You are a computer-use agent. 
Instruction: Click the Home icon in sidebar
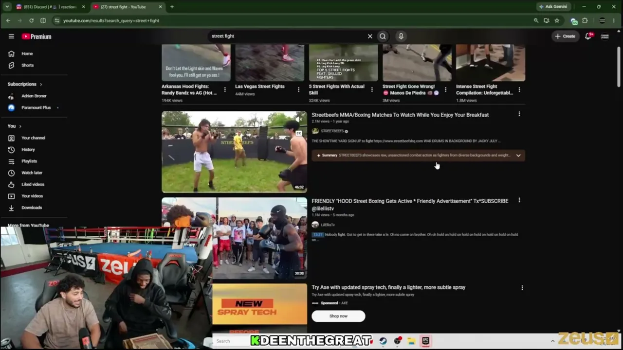pyautogui.click(x=11, y=53)
